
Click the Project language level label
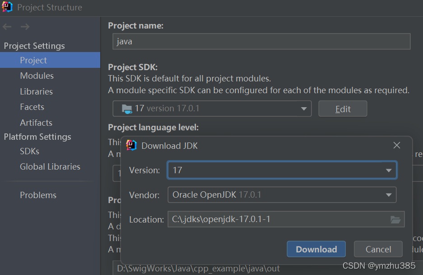click(x=153, y=128)
